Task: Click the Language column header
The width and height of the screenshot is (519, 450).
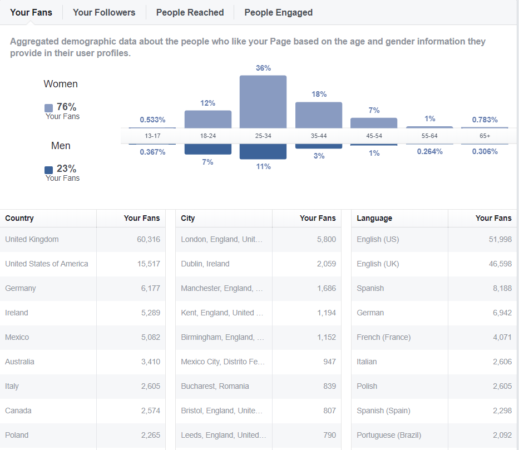Action: [x=374, y=218]
